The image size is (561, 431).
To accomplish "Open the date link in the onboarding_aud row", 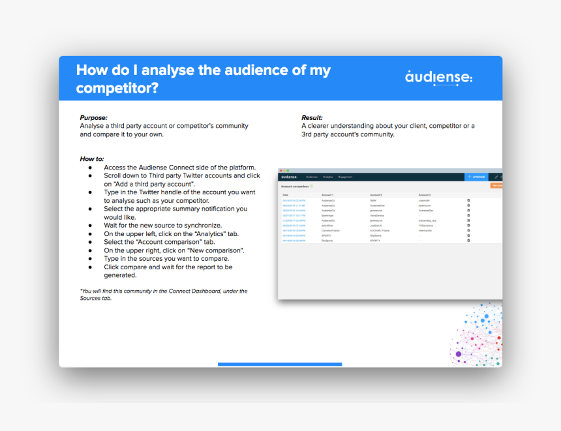I will [294, 220].
